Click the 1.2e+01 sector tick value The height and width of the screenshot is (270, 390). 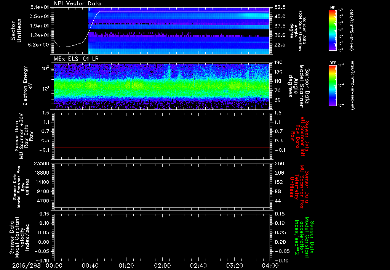[x=40, y=35]
